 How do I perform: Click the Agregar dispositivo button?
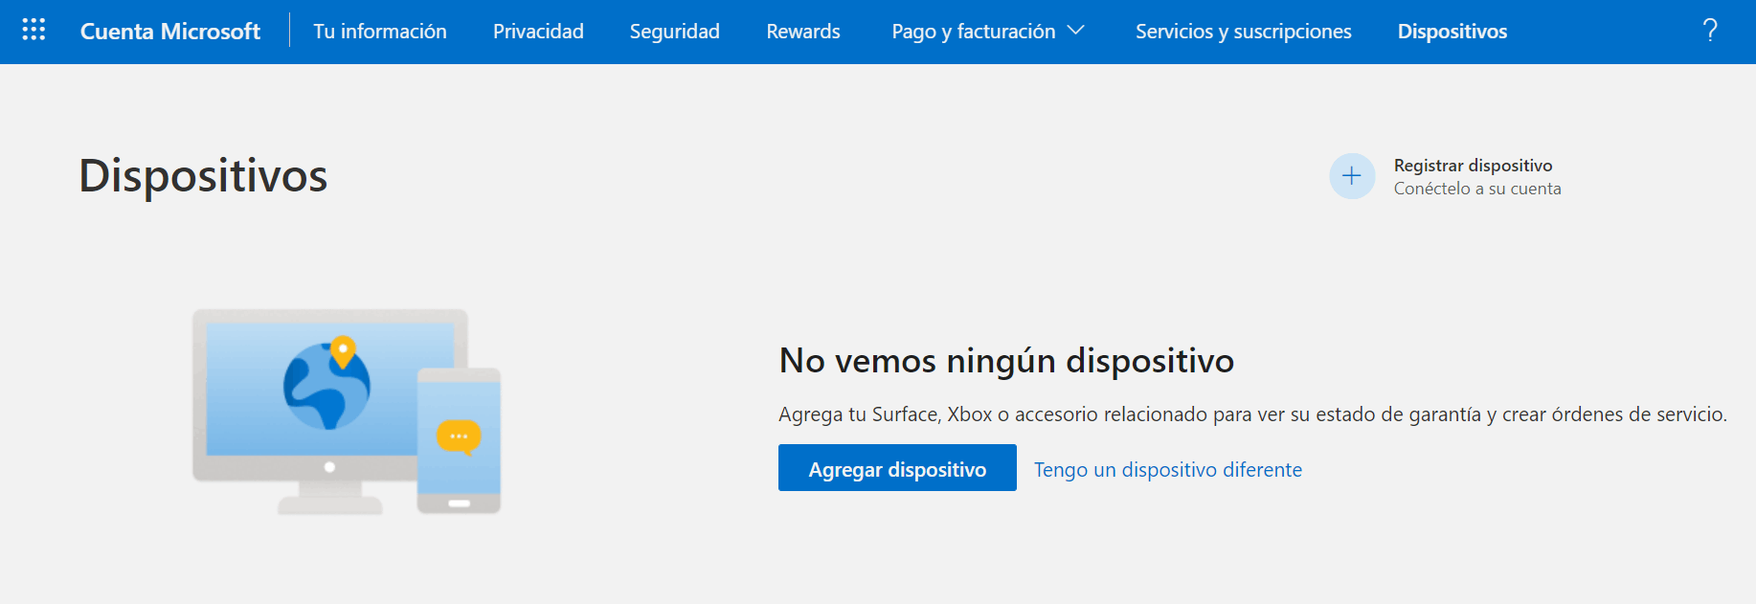pyautogui.click(x=897, y=468)
